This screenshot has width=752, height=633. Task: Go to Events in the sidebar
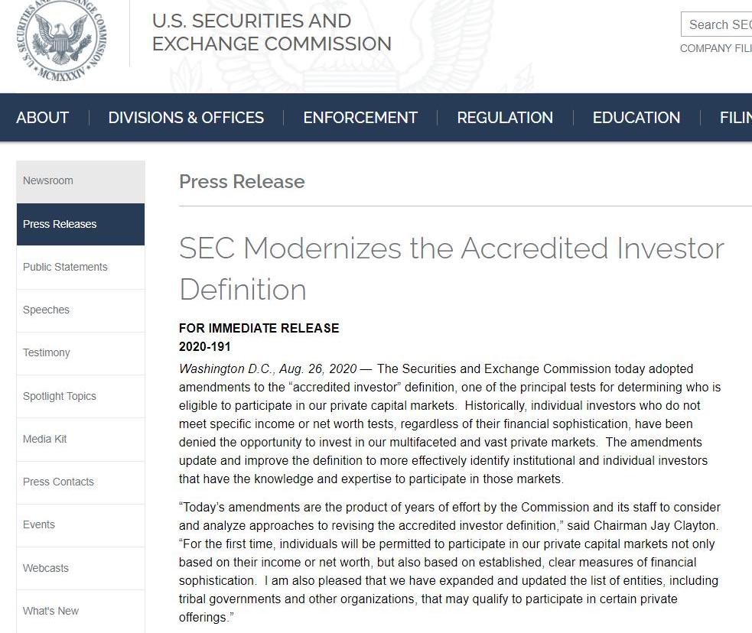click(39, 524)
